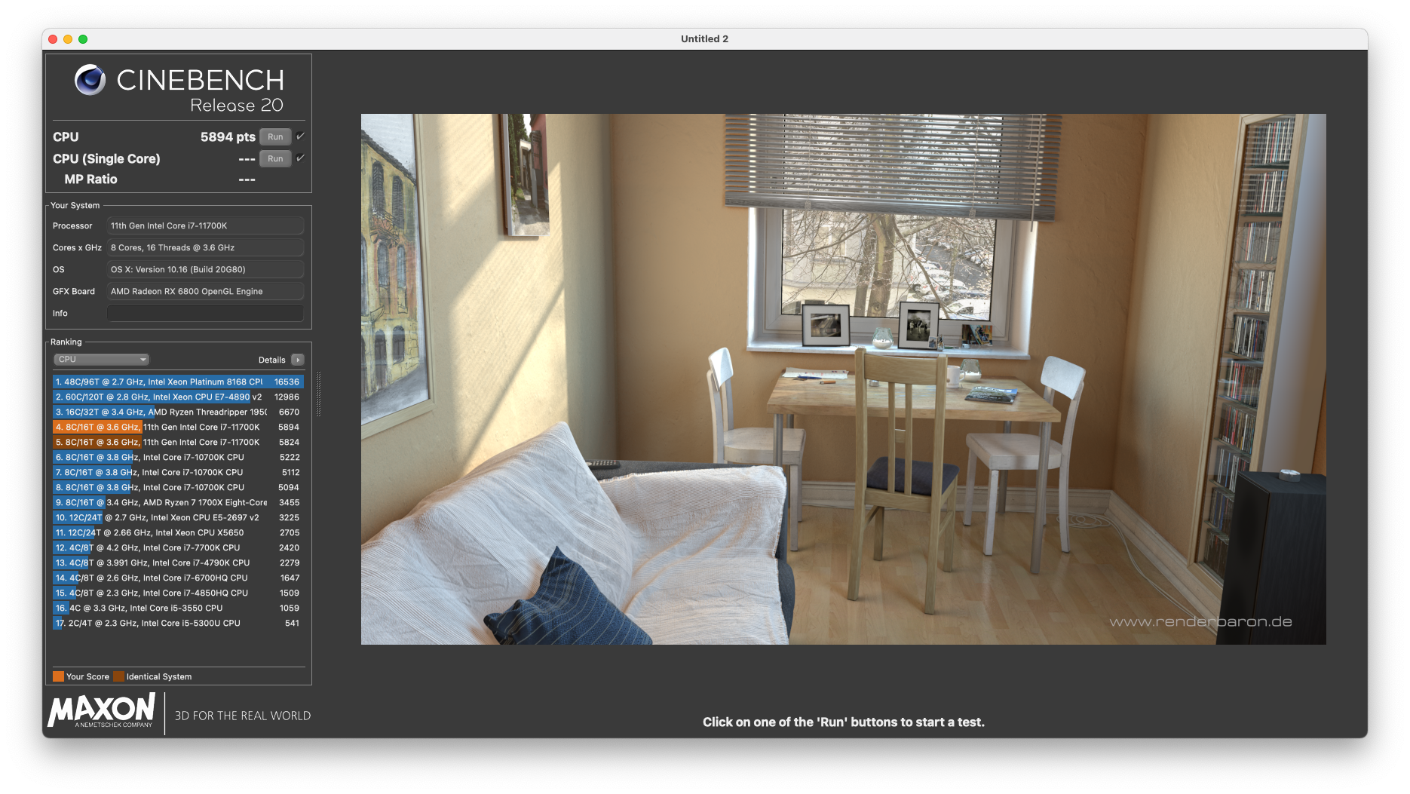Select the Xeon CPU E5-2697 v2 row
The height and width of the screenshot is (794, 1410).
pyautogui.click(x=178, y=517)
